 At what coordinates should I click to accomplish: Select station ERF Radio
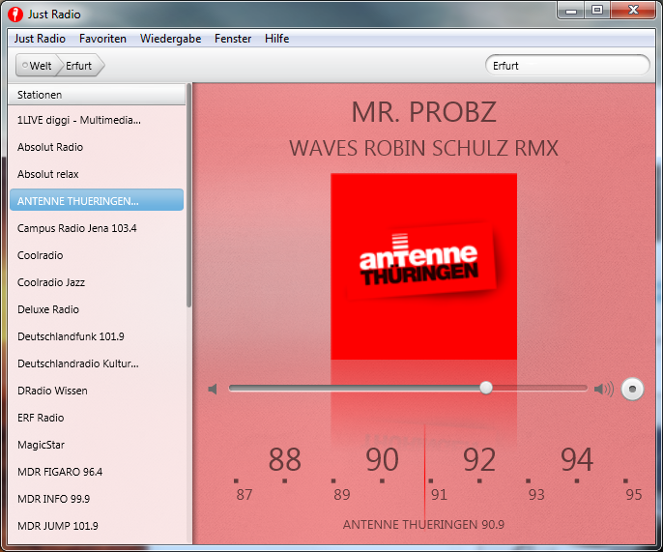click(x=97, y=418)
